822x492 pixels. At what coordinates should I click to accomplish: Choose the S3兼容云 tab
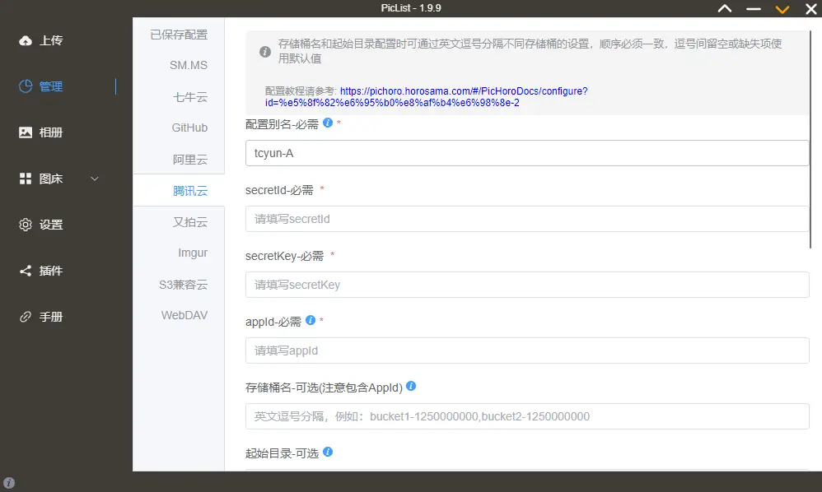(x=184, y=285)
